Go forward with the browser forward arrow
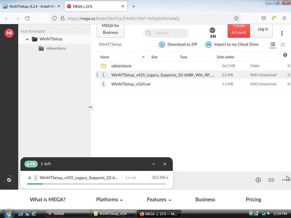 point(17,18)
